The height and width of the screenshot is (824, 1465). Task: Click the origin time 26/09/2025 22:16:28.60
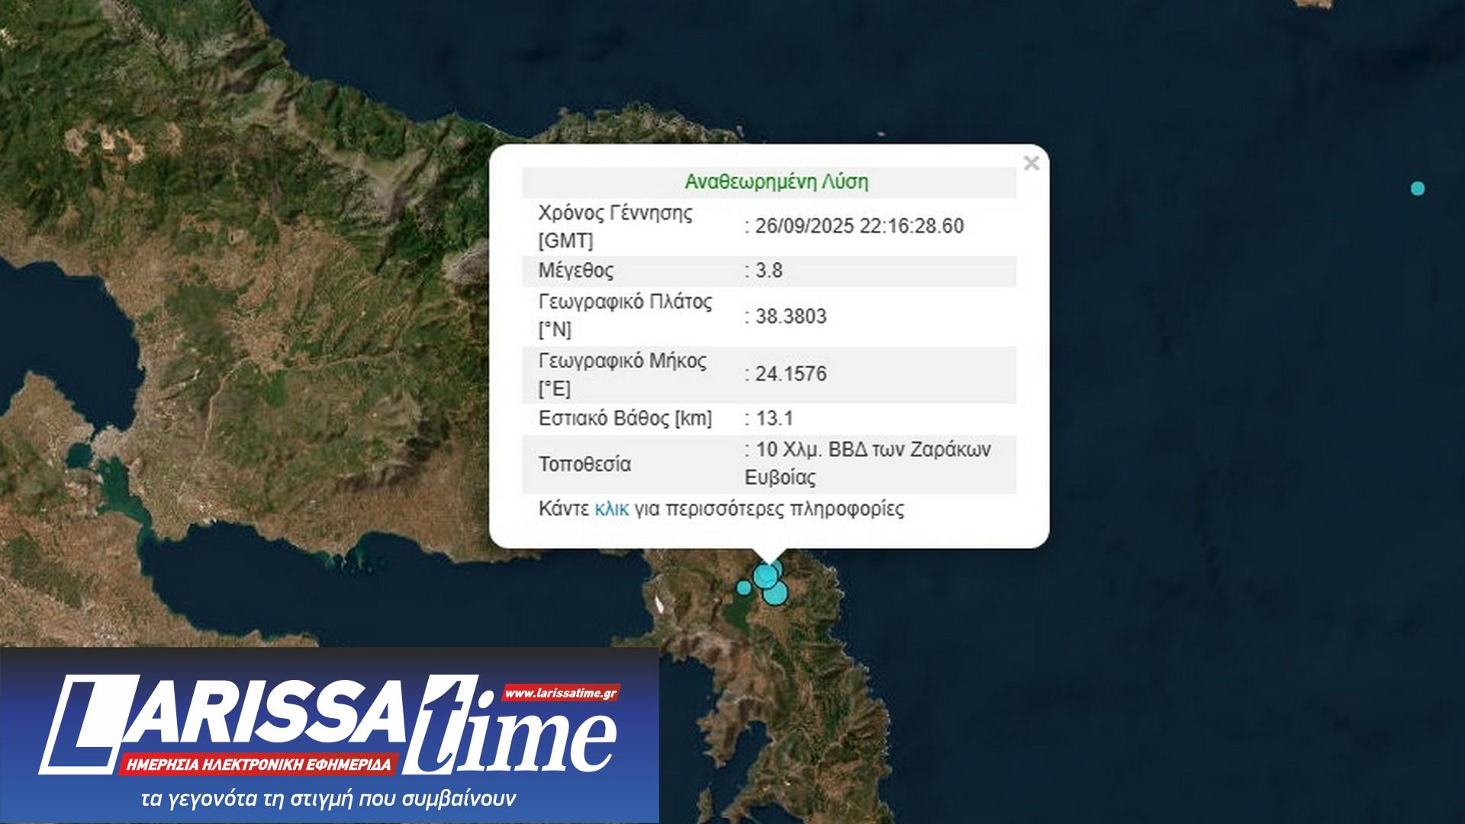click(x=859, y=226)
